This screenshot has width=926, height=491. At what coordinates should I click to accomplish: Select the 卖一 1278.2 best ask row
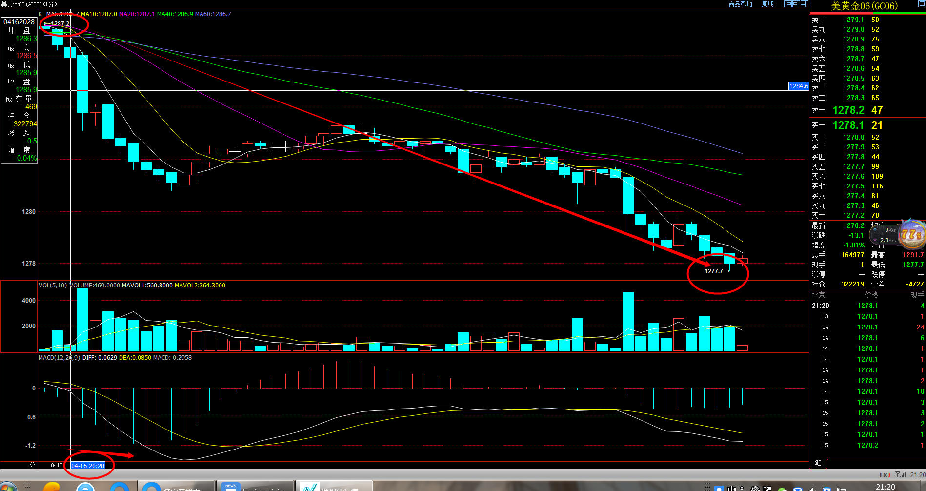pos(867,110)
